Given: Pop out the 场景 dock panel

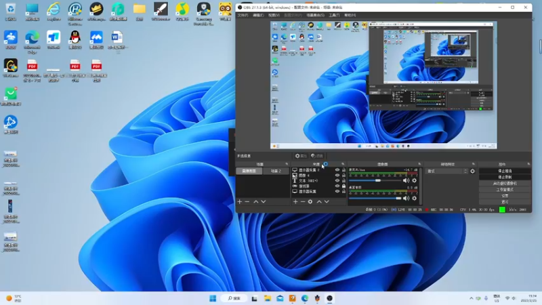Looking at the screenshot, I should coord(287,164).
